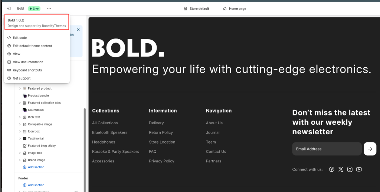Click the exit editor icon

tap(9, 9)
